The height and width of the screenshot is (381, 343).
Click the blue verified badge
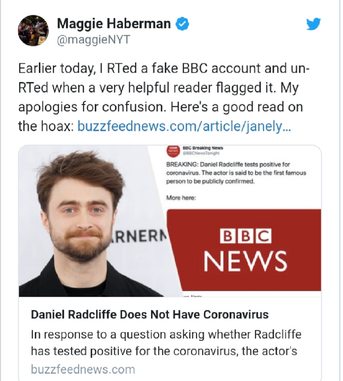[182, 24]
